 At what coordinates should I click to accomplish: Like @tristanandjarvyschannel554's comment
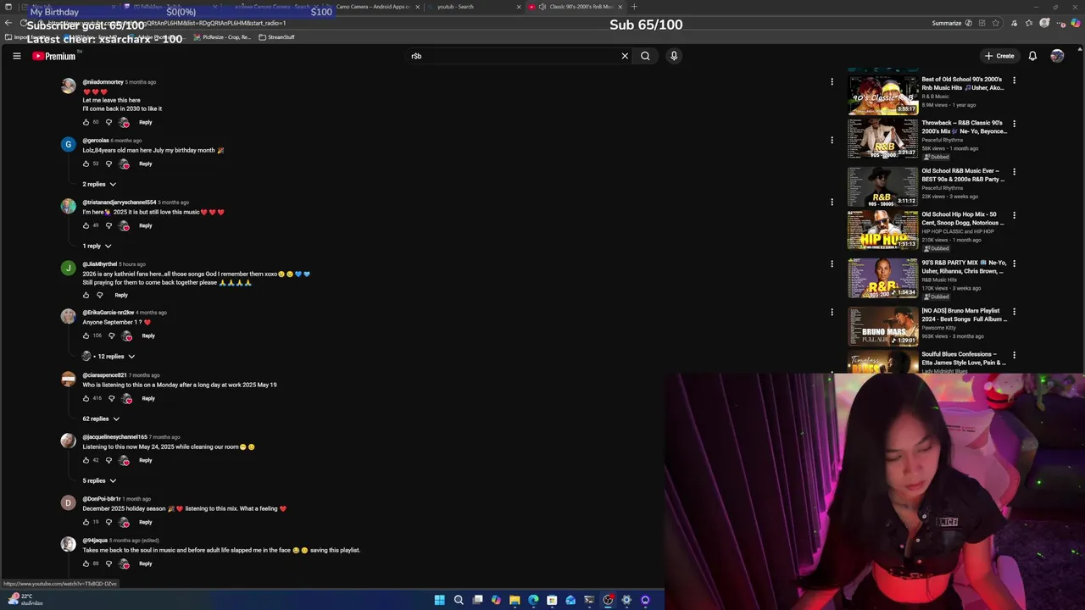pos(86,225)
